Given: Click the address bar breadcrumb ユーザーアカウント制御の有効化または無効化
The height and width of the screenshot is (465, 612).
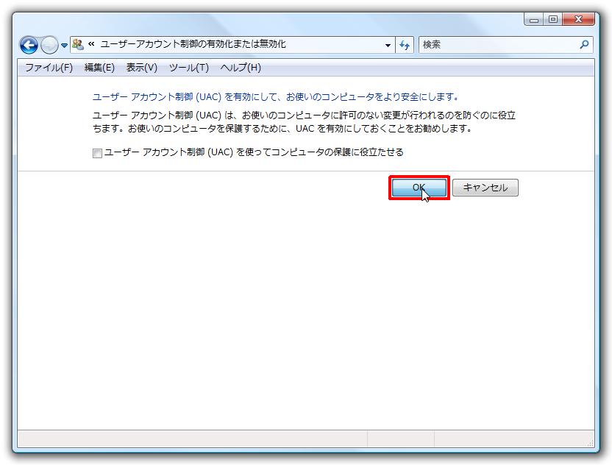Looking at the screenshot, I should pos(193,44).
